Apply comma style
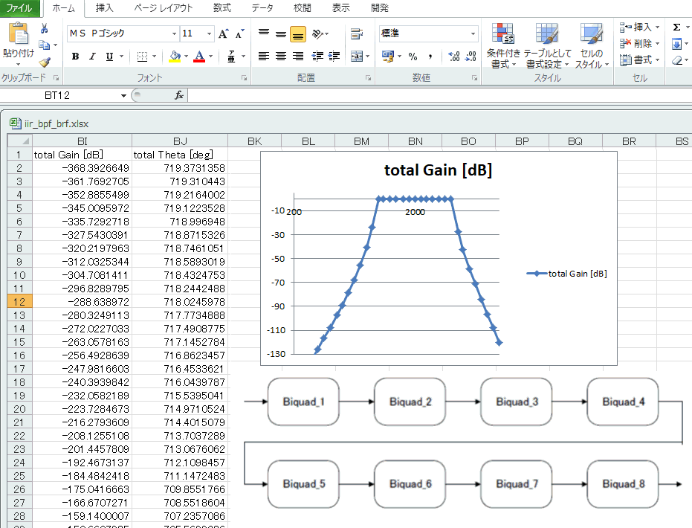The height and width of the screenshot is (528, 692). click(x=430, y=56)
